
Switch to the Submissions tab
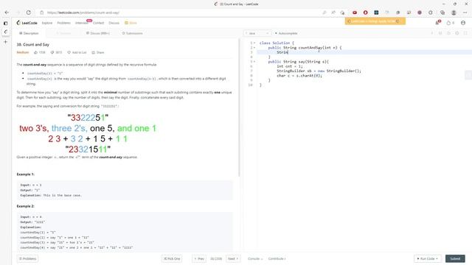[x=132, y=33]
